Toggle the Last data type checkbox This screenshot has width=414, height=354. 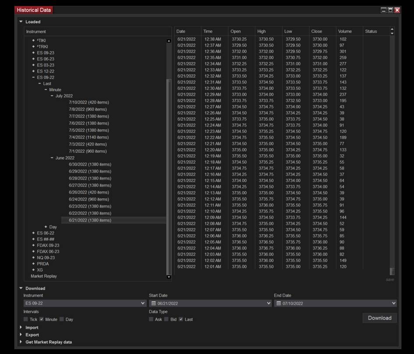(x=181, y=319)
